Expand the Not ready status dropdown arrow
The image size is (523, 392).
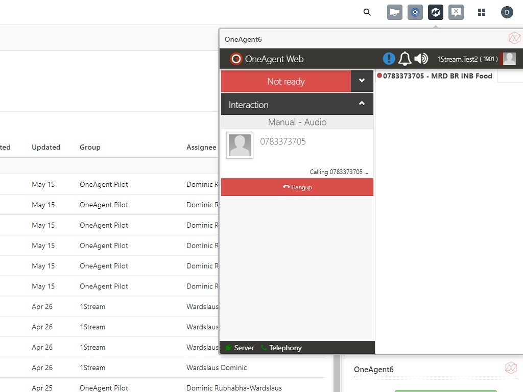point(362,81)
